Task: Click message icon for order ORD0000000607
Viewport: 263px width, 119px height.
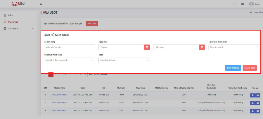Action: [x=257, y=95]
